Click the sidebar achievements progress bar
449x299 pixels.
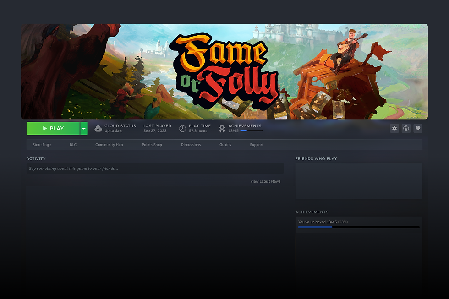click(359, 227)
